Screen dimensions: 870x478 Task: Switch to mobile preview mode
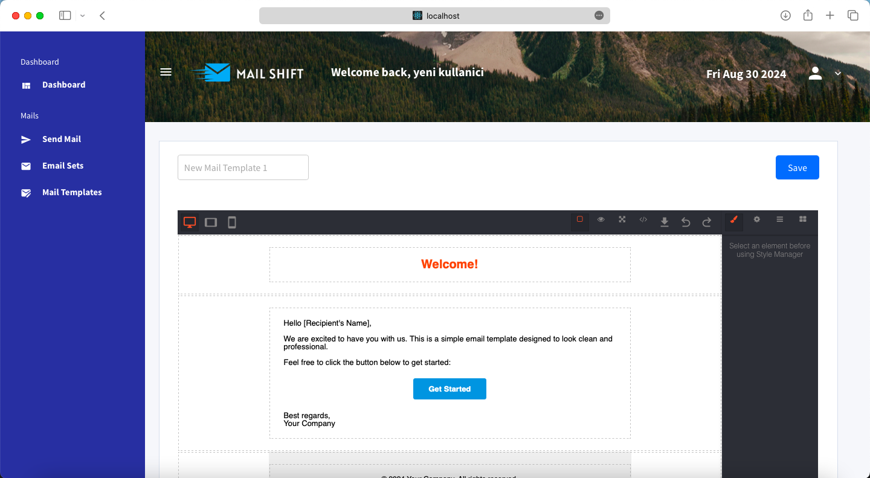pyautogui.click(x=232, y=222)
